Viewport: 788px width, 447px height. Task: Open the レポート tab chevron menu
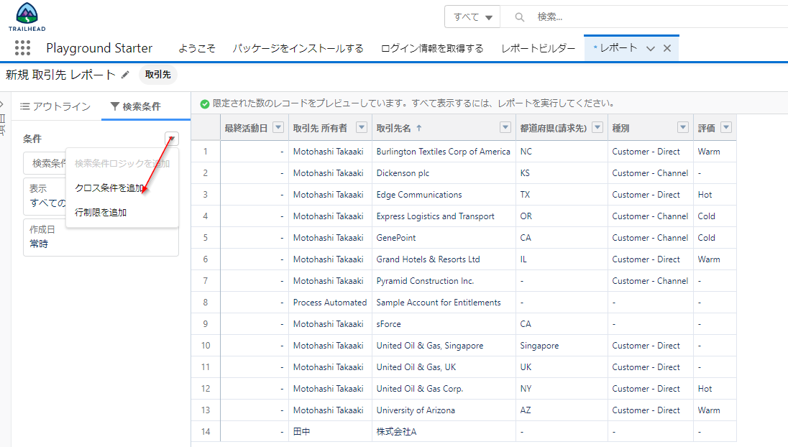pos(651,47)
